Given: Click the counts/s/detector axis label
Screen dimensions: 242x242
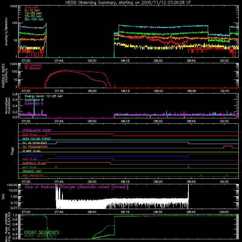Looking at the screenshot, I should pyautogui.click(x=6, y=31).
